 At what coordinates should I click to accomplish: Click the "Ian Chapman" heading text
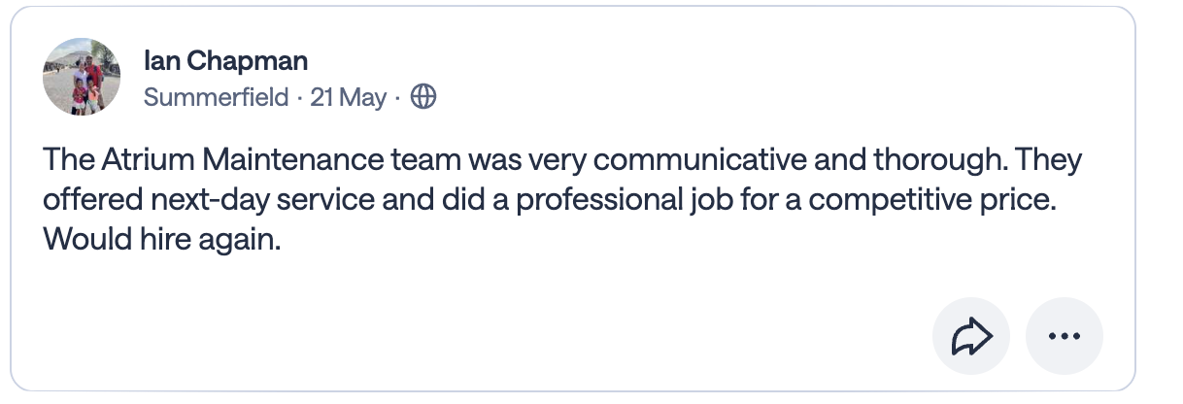click(x=225, y=61)
